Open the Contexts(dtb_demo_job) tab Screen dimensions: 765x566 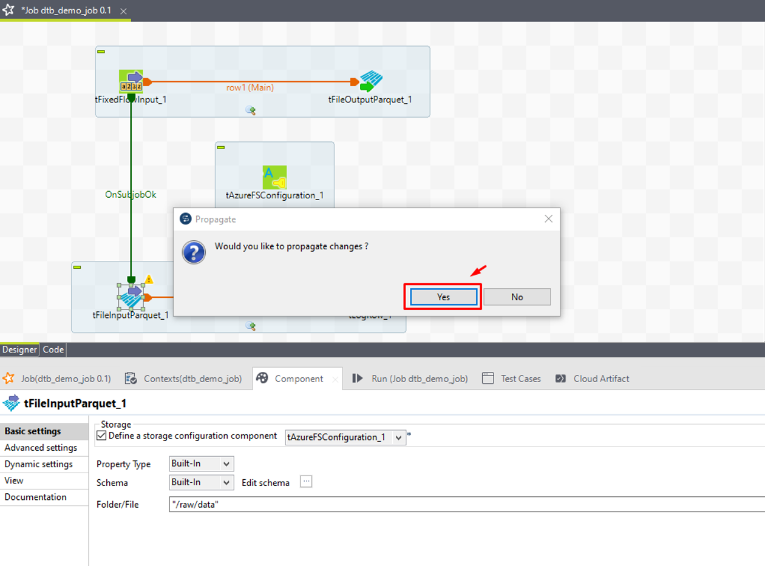click(x=183, y=379)
